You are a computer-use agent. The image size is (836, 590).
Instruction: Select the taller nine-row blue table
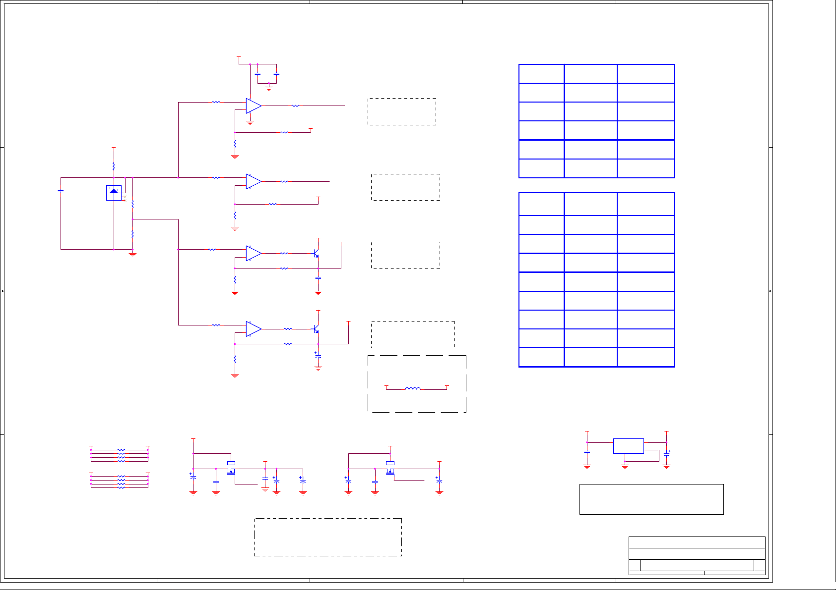[x=596, y=280]
